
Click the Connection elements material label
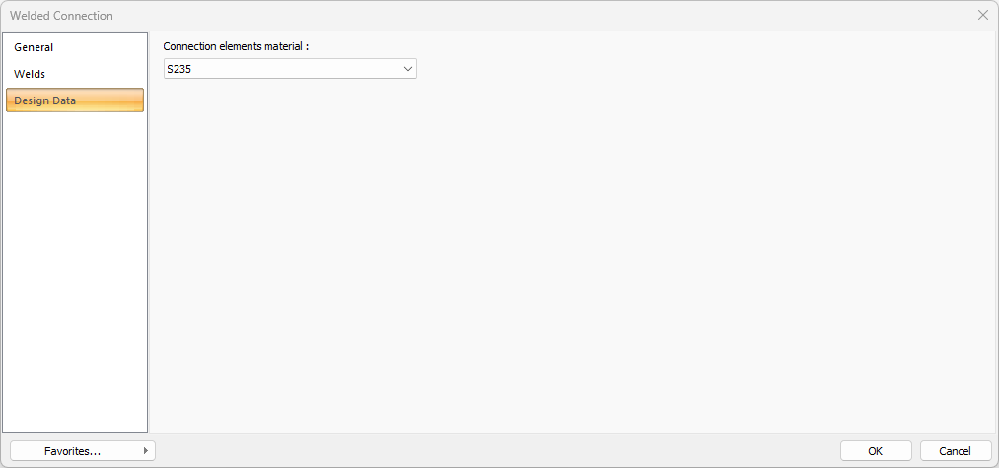click(236, 46)
